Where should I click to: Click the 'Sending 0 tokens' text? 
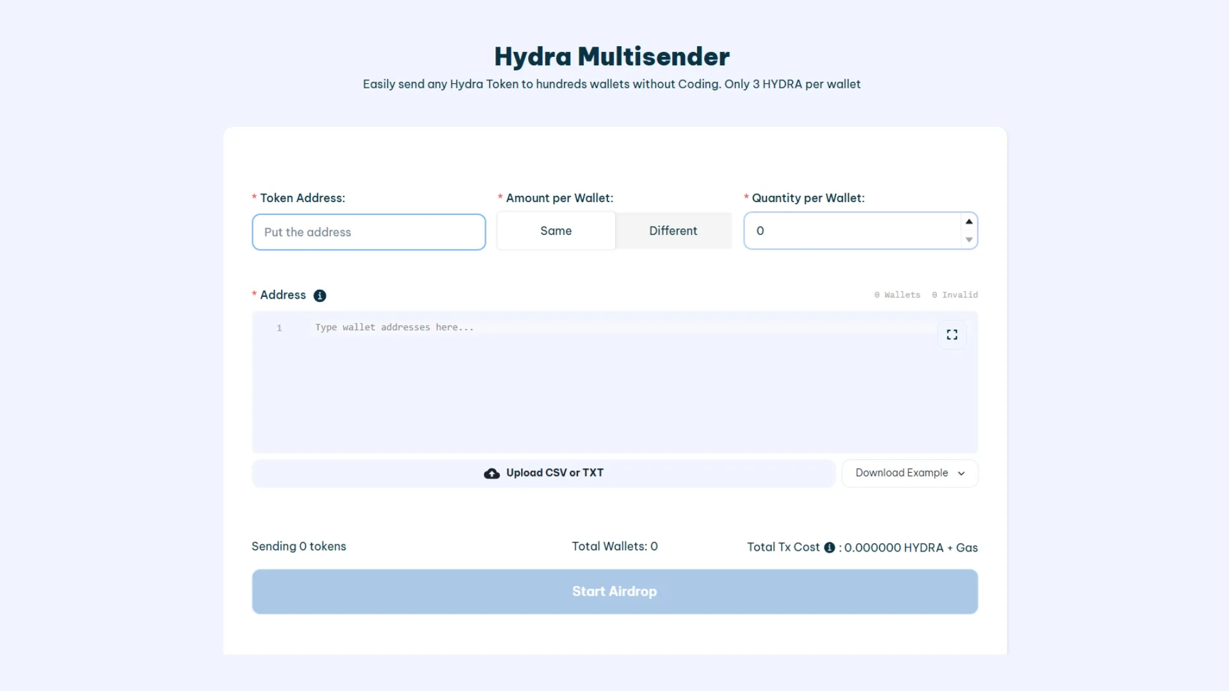[299, 546]
